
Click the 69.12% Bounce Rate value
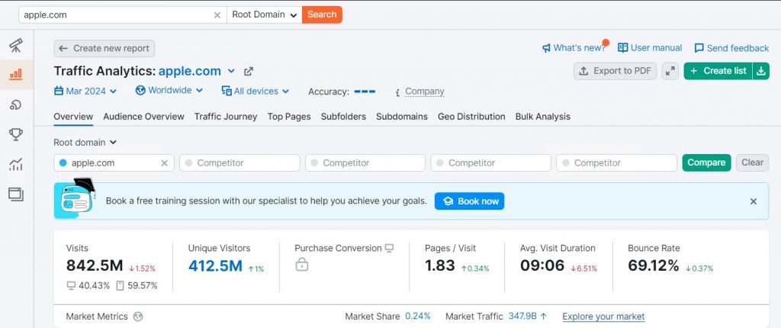[654, 265]
